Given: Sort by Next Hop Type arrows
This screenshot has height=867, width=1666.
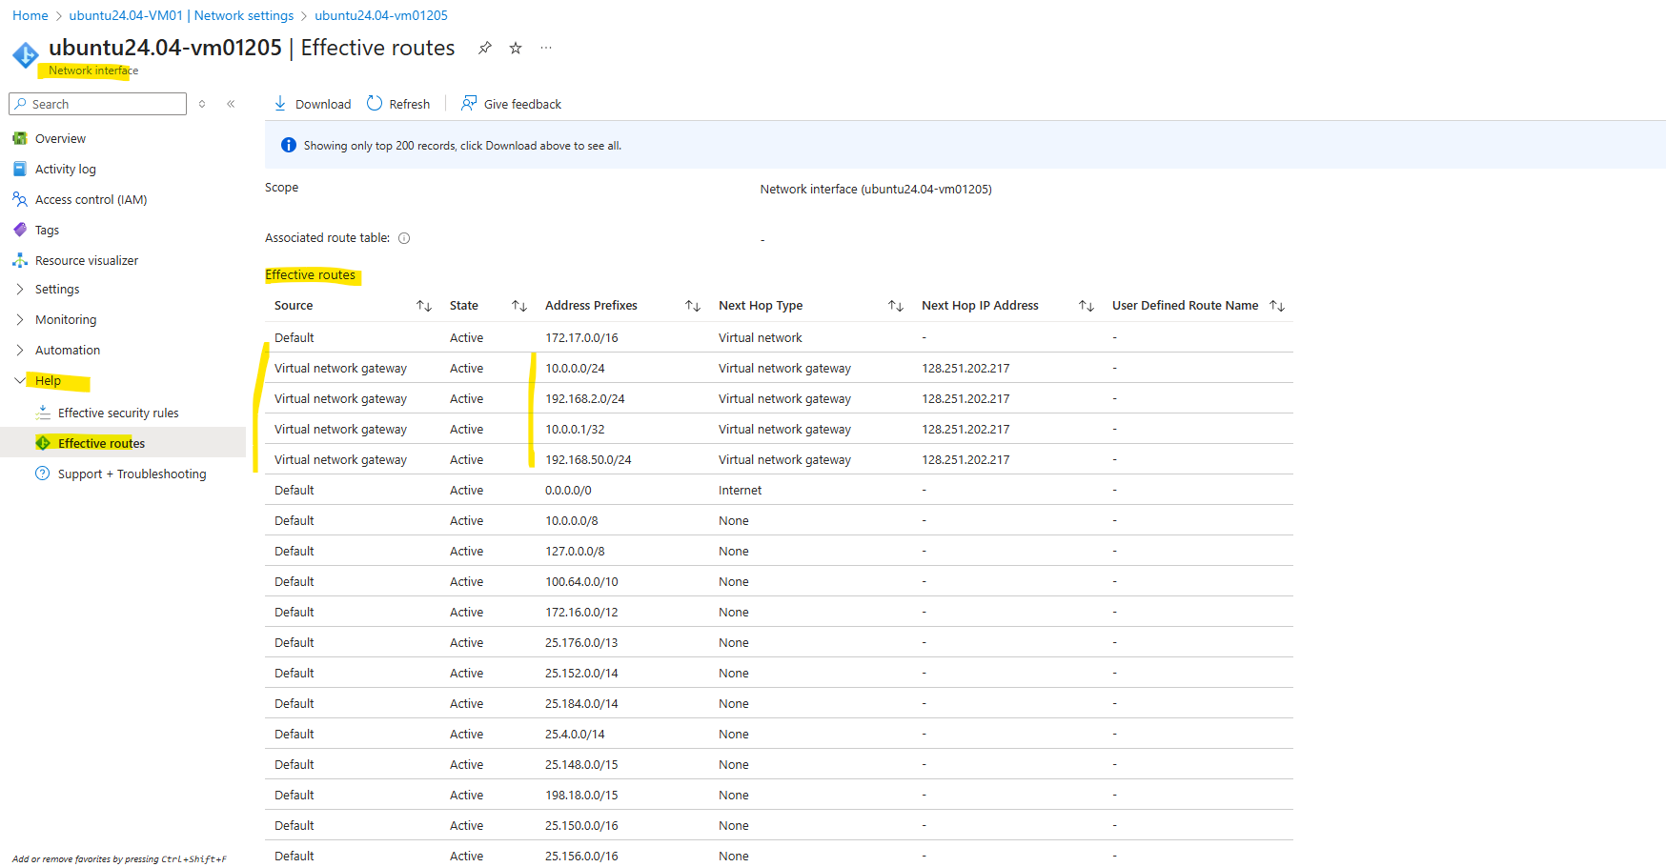Looking at the screenshot, I should (x=896, y=306).
